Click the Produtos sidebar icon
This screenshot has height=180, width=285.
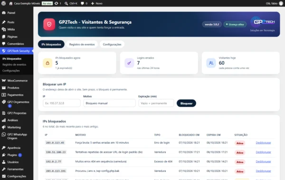tap(4, 88)
